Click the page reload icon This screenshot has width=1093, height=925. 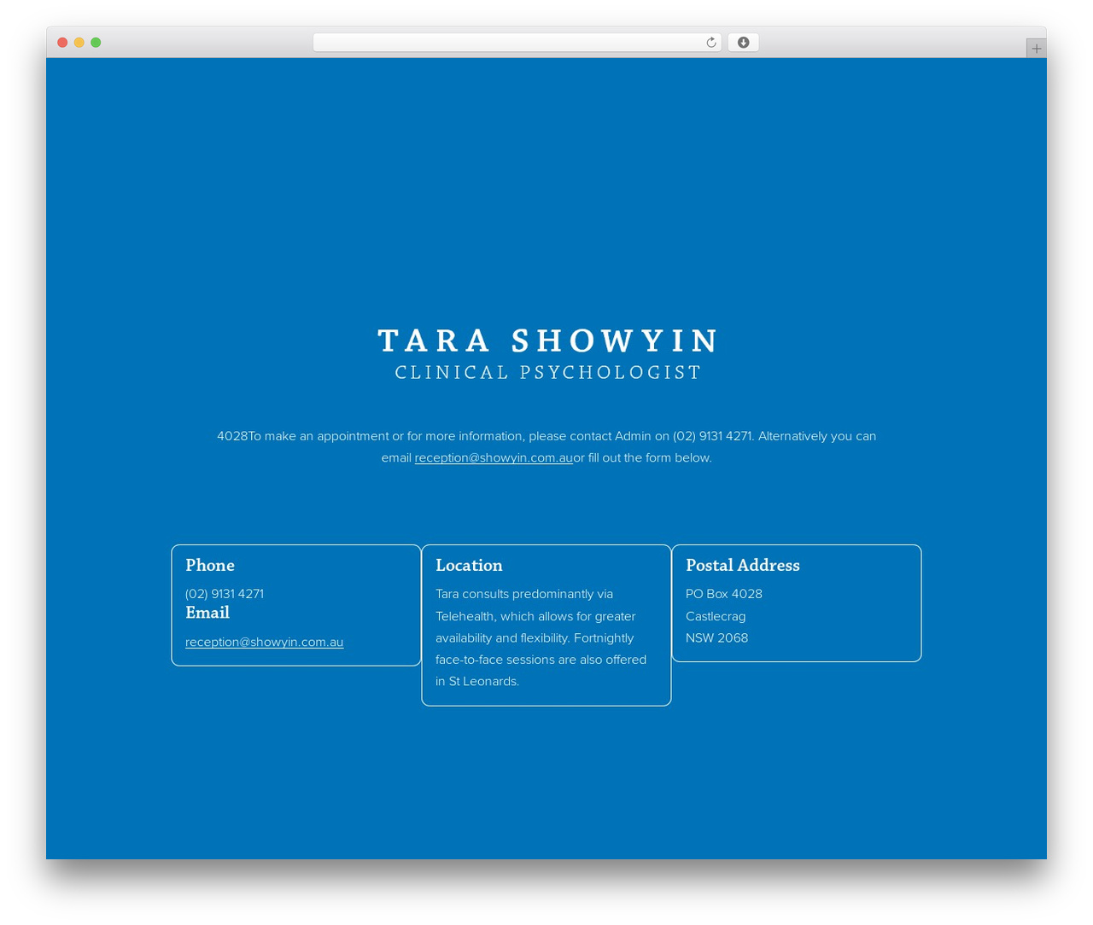click(x=710, y=43)
